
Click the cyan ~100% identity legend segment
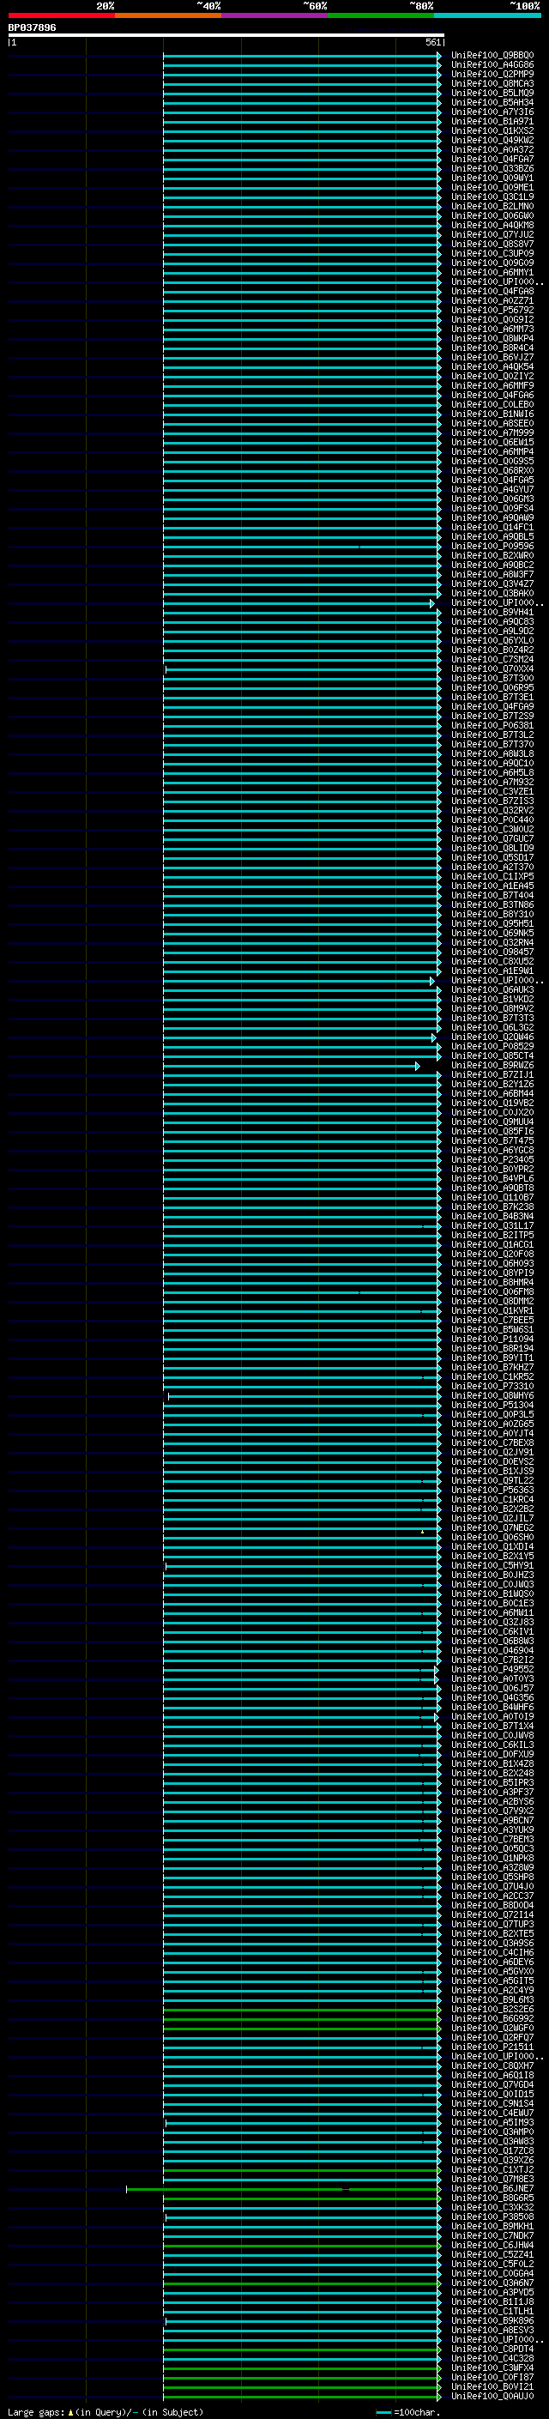pyautogui.click(x=487, y=16)
